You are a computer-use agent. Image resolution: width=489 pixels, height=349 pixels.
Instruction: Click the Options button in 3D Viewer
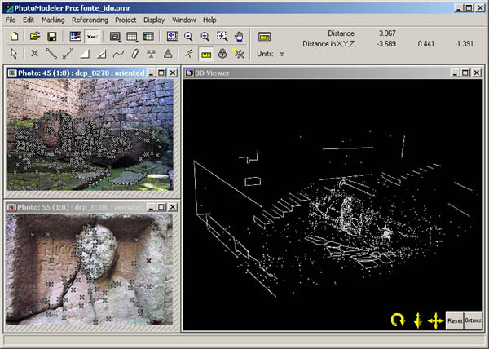[473, 320]
